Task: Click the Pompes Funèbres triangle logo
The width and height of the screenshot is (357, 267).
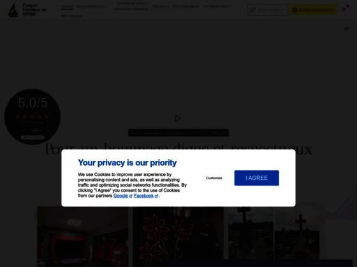Action: click(13, 10)
